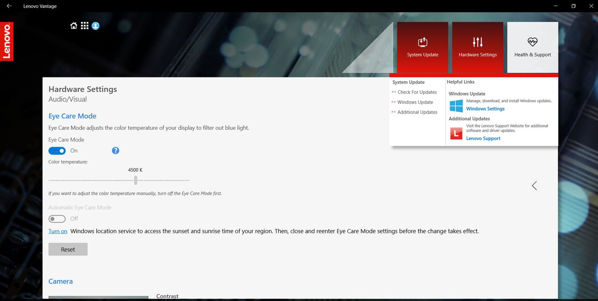The width and height of the screenshot is (598, 301).
Task: Select Check For Updates menu entry
Action: (x=417, y=92)
